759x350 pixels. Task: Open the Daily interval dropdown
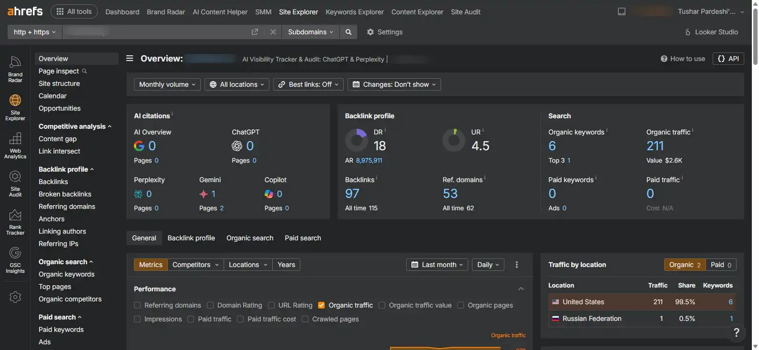point(488,265)
